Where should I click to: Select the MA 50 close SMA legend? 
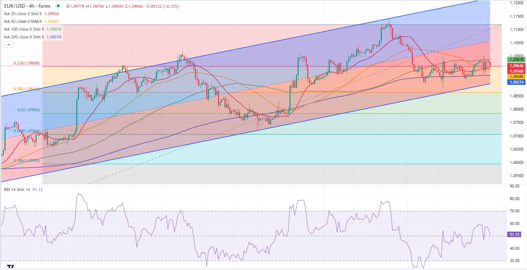[x=23, y=22]
